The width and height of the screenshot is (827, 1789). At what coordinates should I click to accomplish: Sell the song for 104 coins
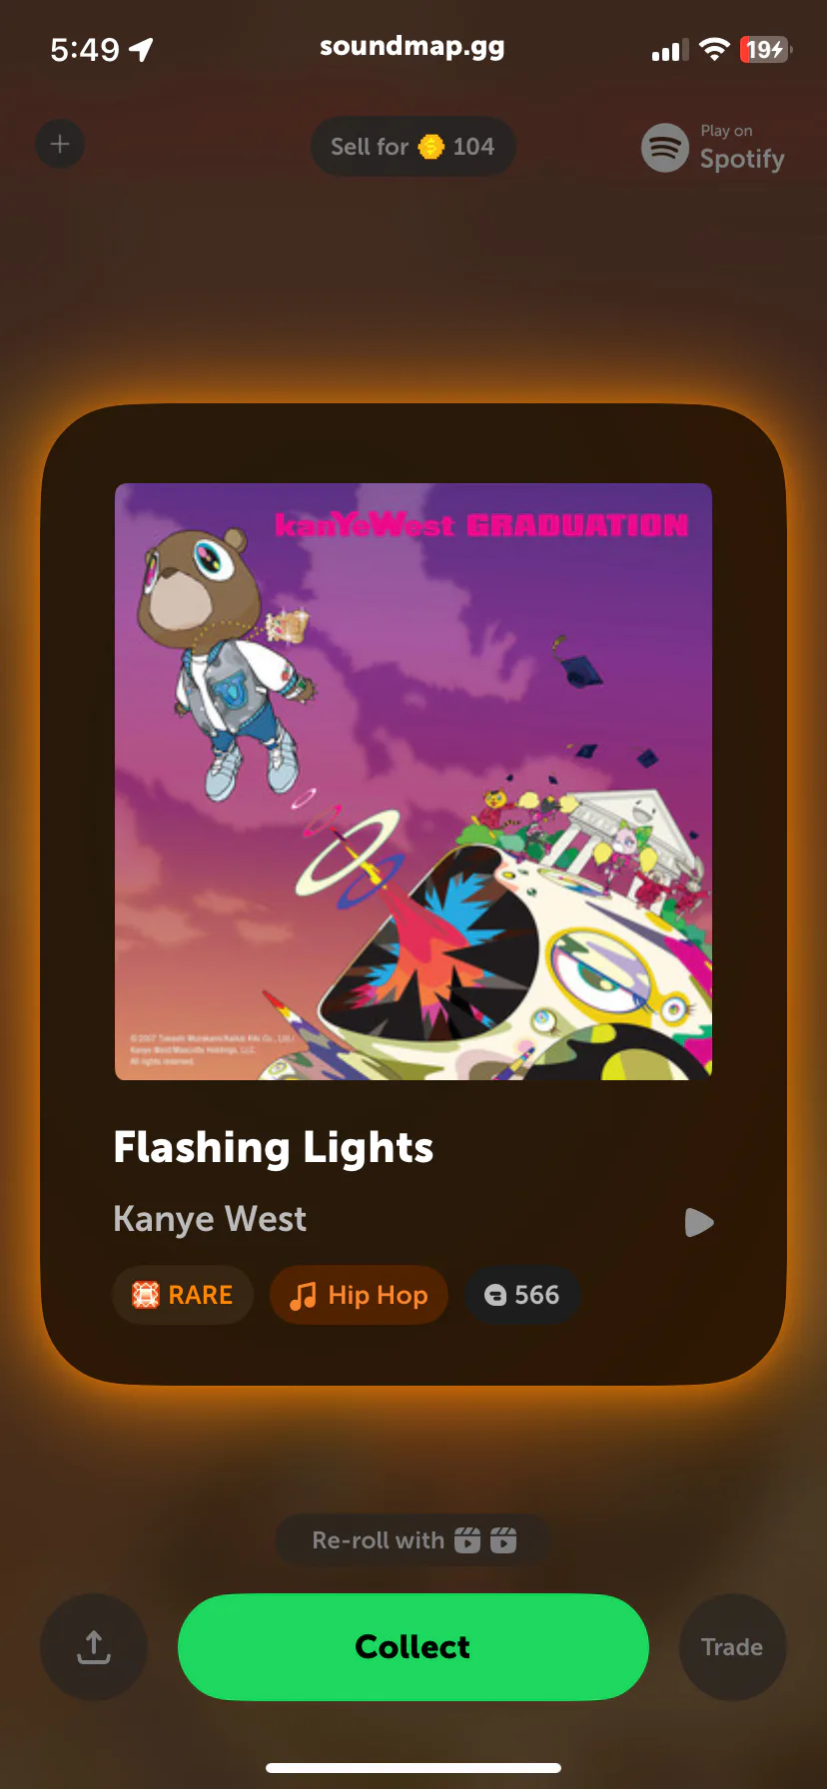pyautogui.click(x=413, y=147)
